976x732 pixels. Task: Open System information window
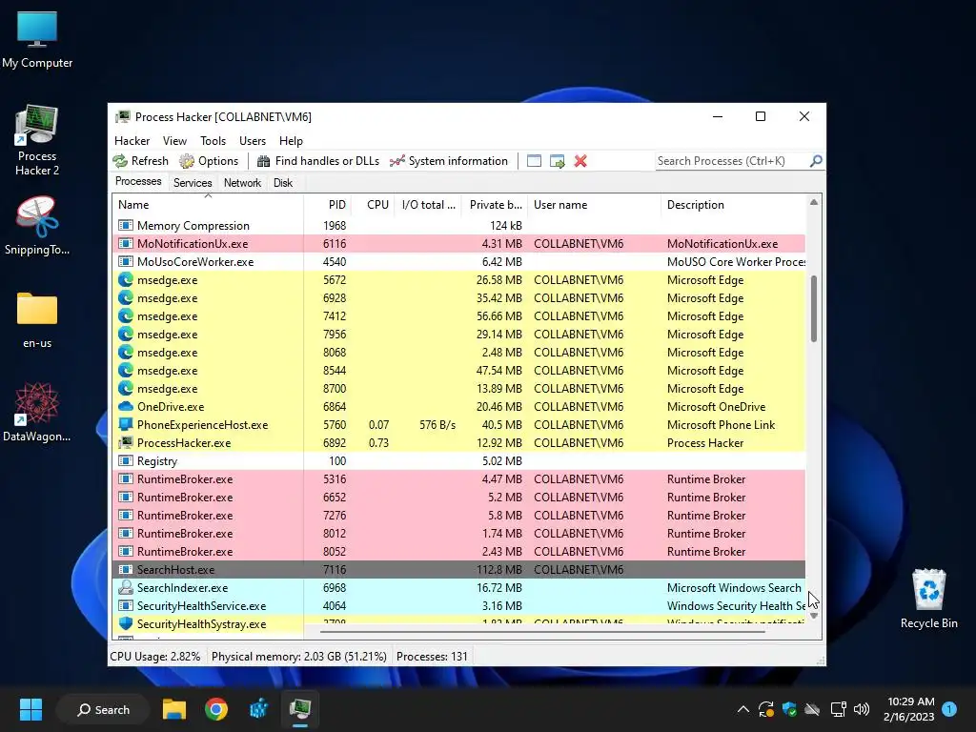pyautogui.click(x=449, y=161)
